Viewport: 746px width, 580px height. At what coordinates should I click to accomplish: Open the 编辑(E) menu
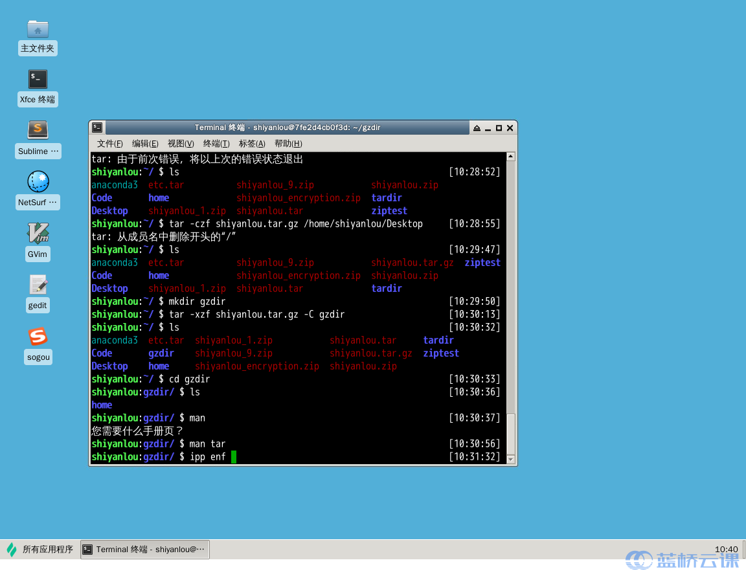(145, 144)
